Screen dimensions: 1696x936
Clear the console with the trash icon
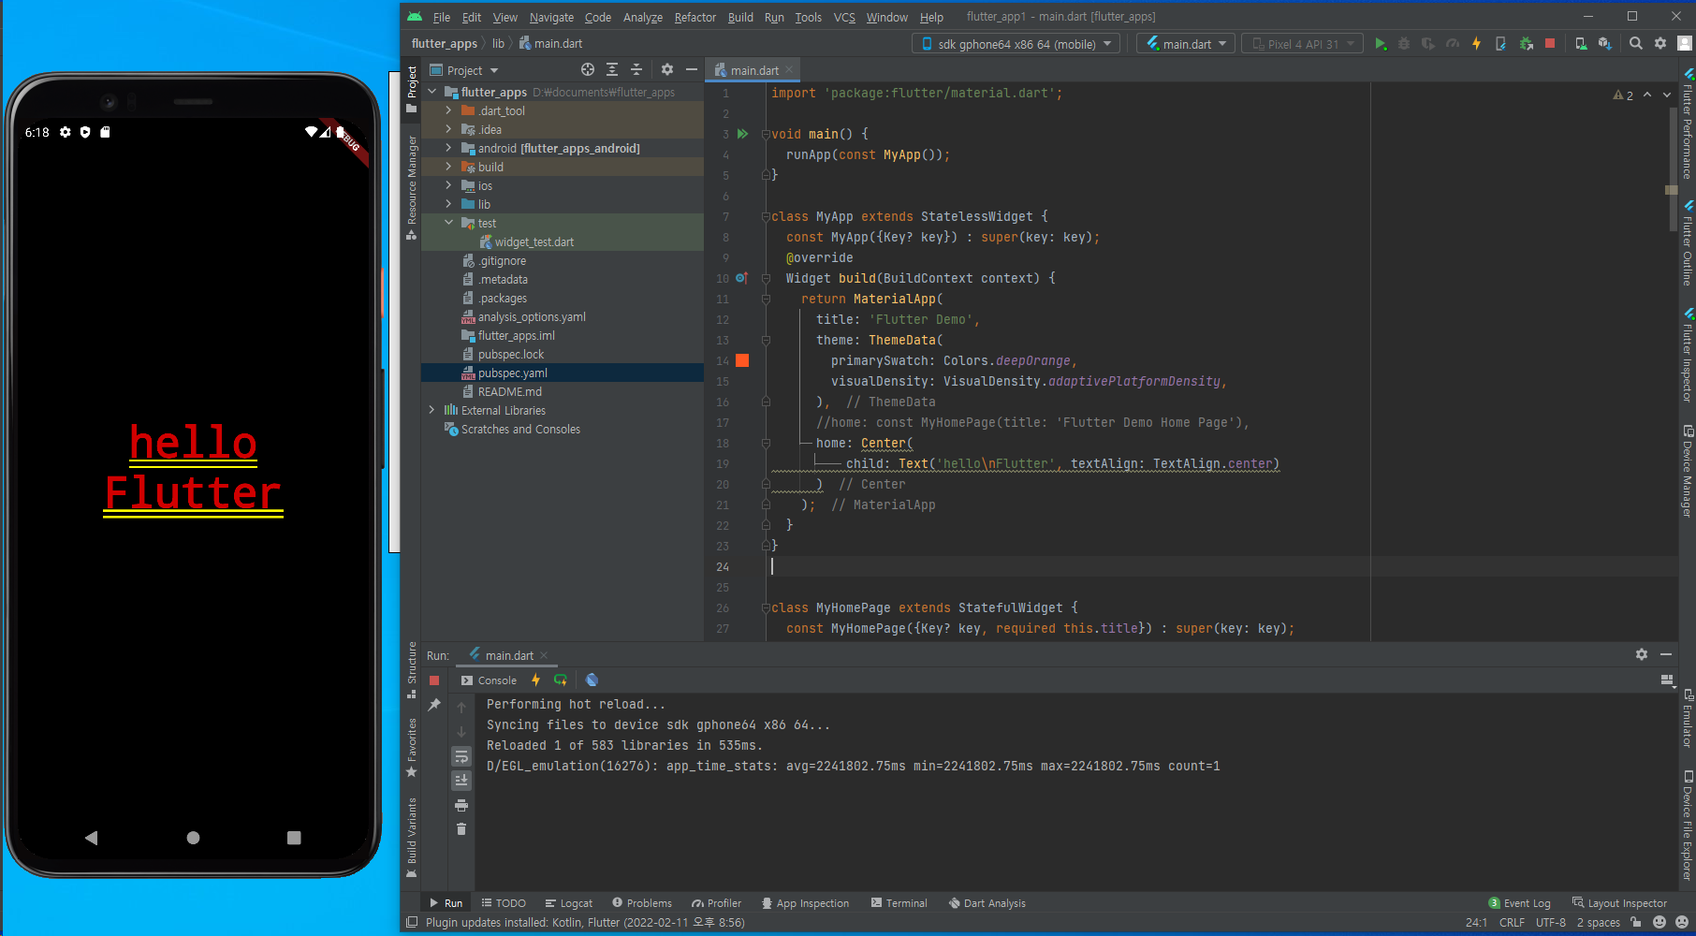461,829
